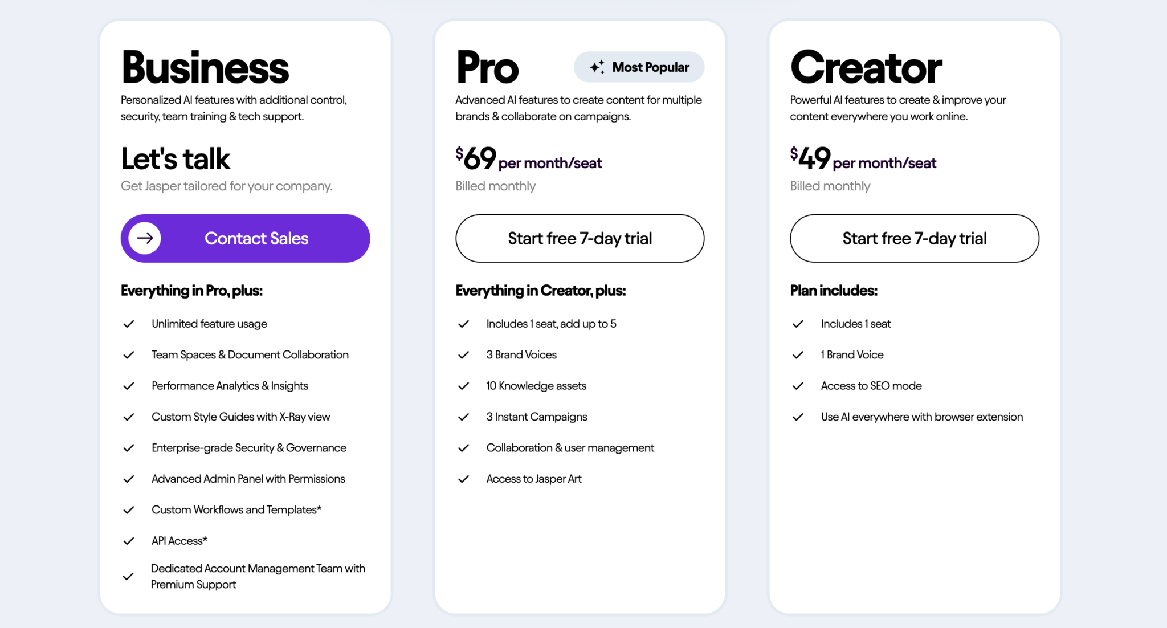The width and height of the screenshot is (1167, 628).
Task: Click Everything in Creator, plus heading
Action: pos(540,291)
